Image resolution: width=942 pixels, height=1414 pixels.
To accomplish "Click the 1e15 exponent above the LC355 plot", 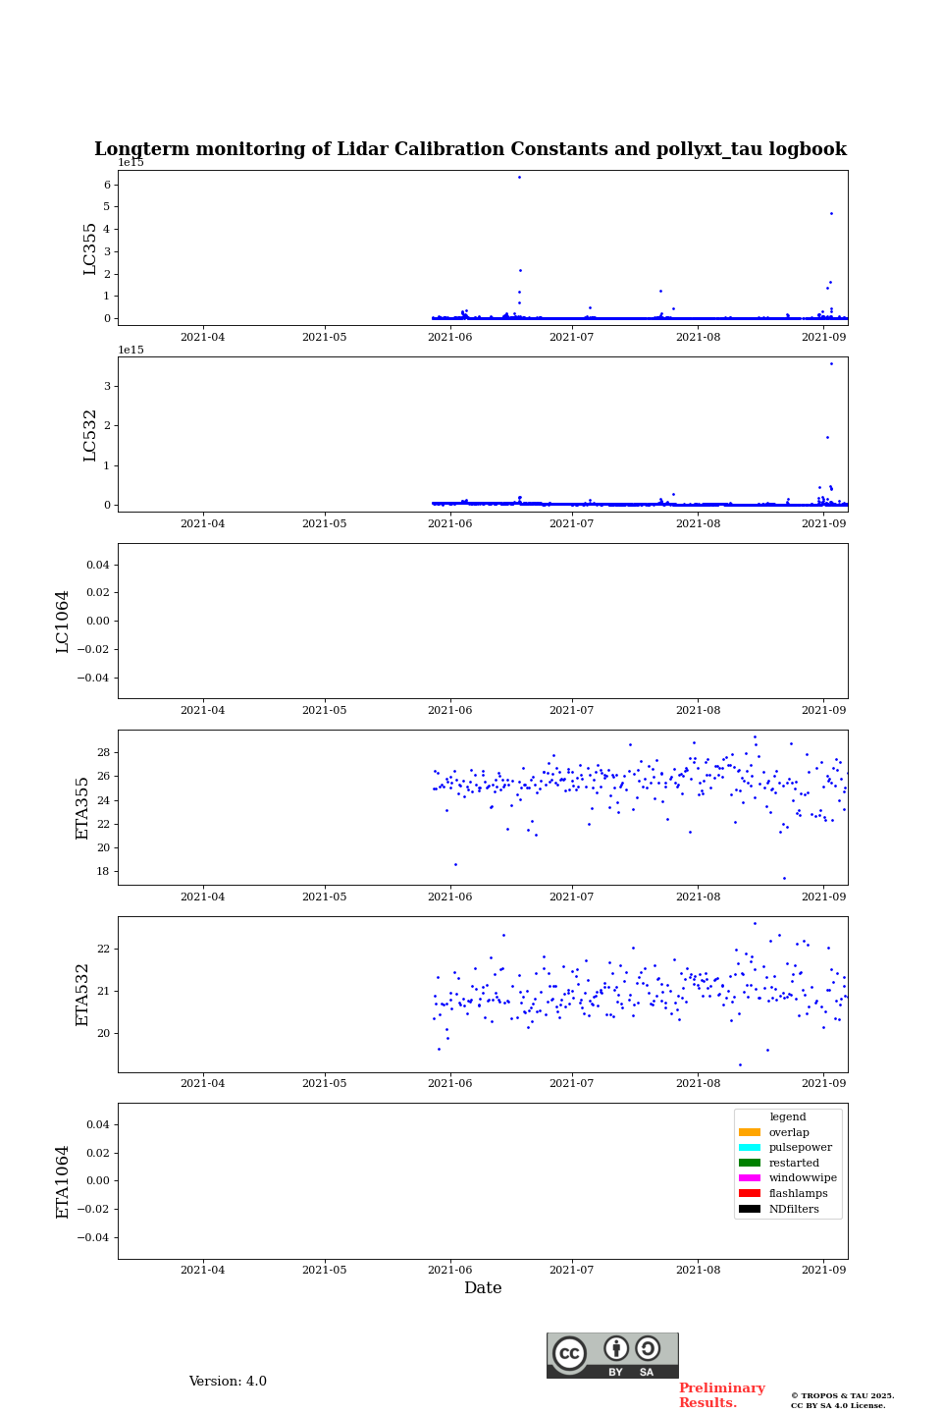I will click(x=131, y=163).
